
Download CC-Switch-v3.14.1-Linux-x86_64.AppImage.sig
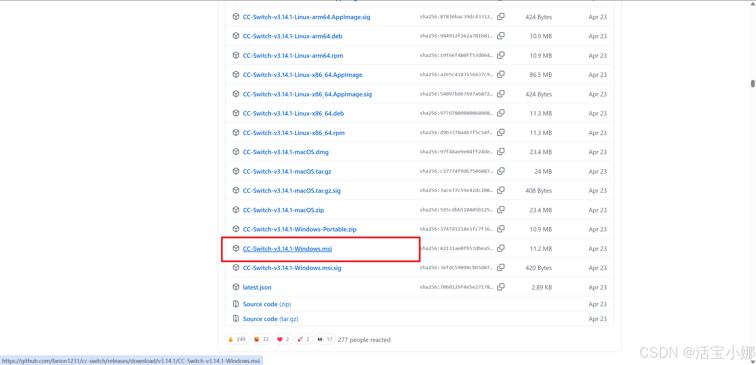307,94
